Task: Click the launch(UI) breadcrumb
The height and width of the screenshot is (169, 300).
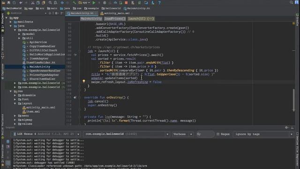Action: (141, 19)
